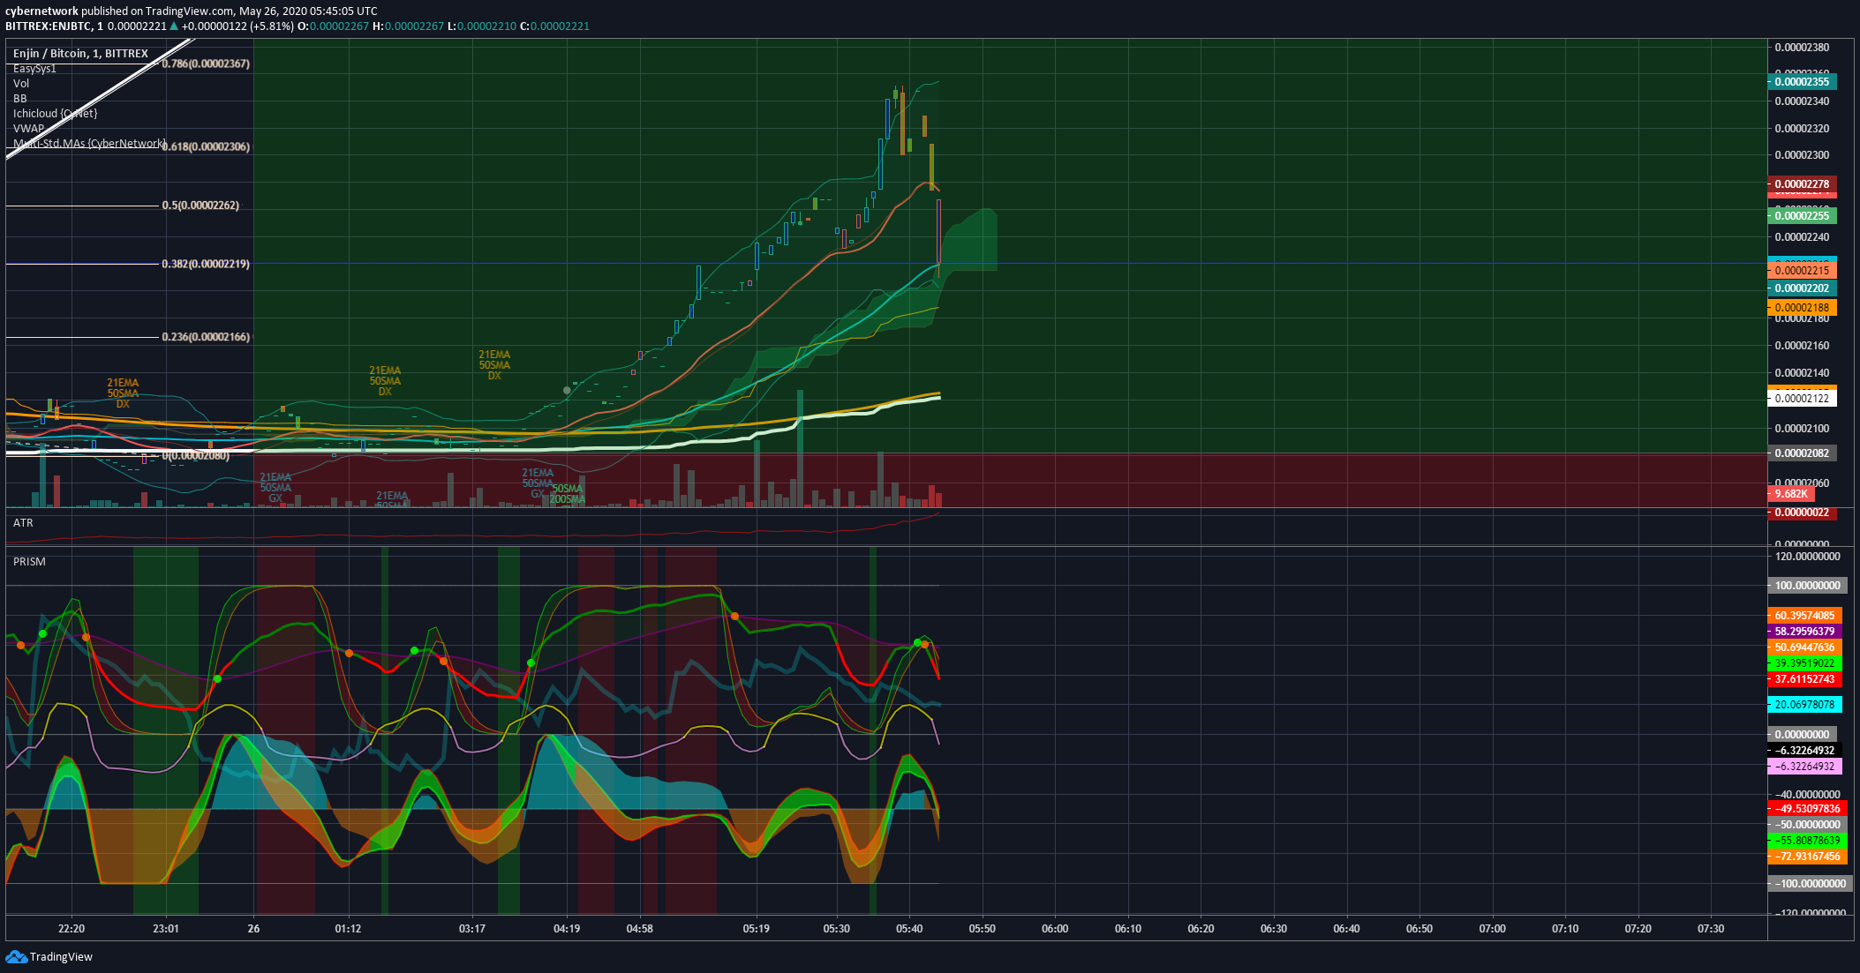The height and width of the screenshot is (973, 1860).
Task: Select the VWAP indicator legend
Action: pyautogui.click(x=28, y=129)
